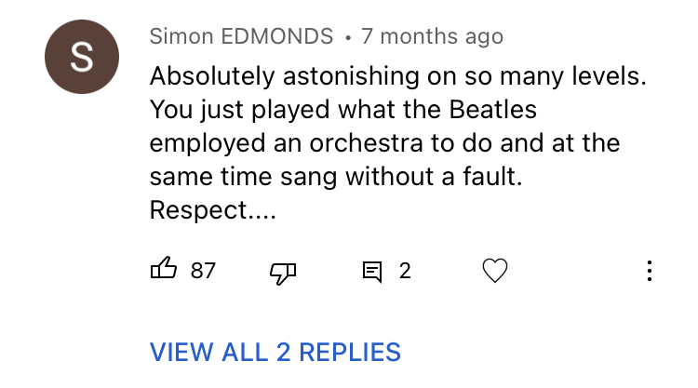The height and width of the screenshot is (388, 698).
Task: Click the reply speech bubble icon
Action: tap(372, 272)
